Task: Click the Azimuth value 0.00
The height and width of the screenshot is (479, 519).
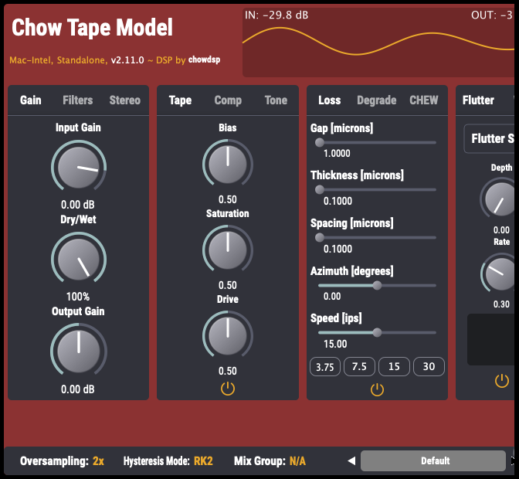Action: point(332,296)
